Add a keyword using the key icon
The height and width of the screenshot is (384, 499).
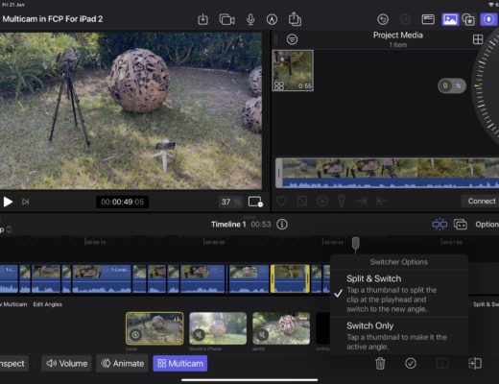(342, 202)
